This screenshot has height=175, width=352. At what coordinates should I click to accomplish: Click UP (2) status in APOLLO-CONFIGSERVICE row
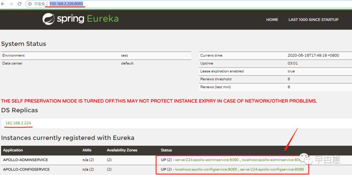click(166, 169)
